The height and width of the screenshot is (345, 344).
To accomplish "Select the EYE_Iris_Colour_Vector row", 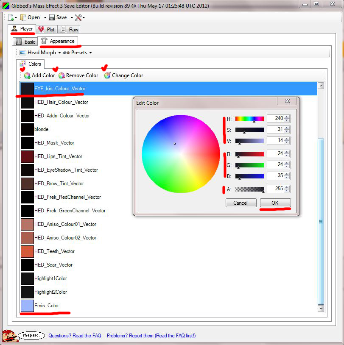I will pyautogui.click(x=168, y=89).
